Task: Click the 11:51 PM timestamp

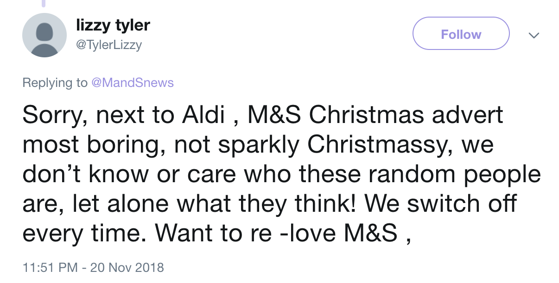Action: pos(50,267)
